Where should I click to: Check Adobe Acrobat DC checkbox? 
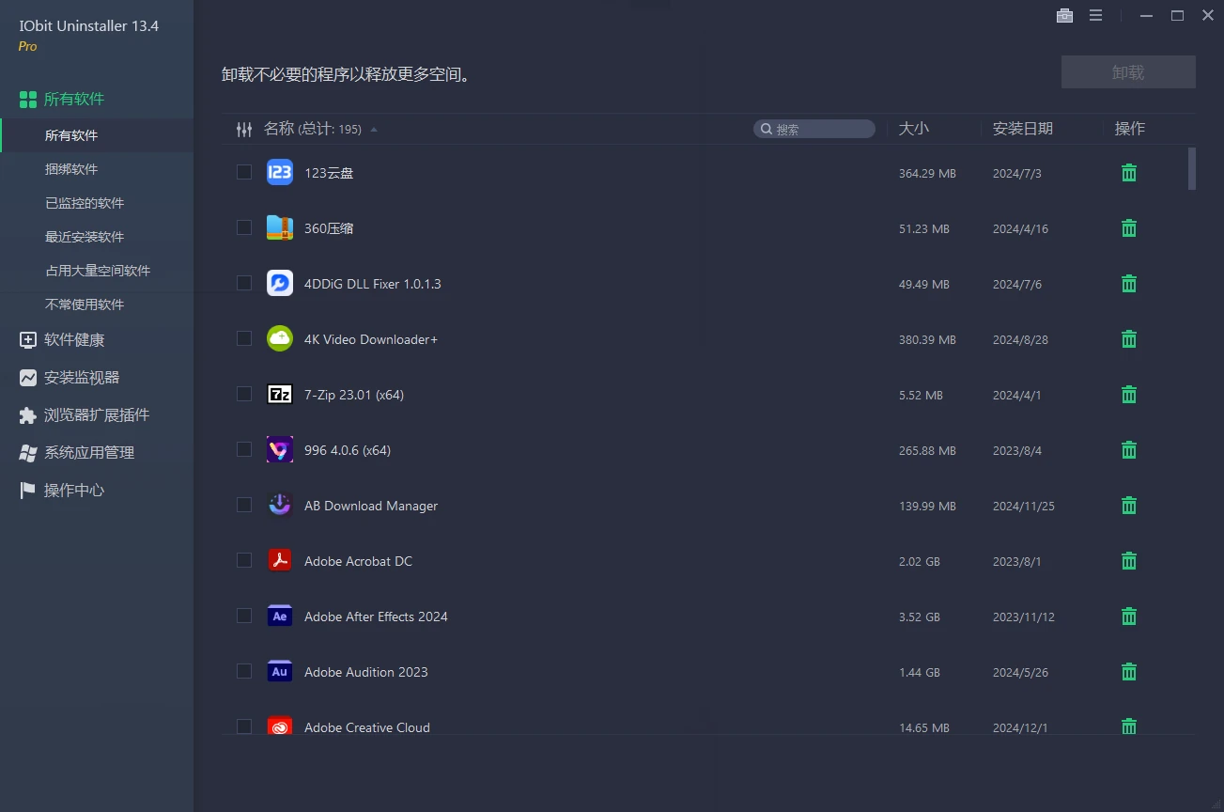[x=244, y=560]
